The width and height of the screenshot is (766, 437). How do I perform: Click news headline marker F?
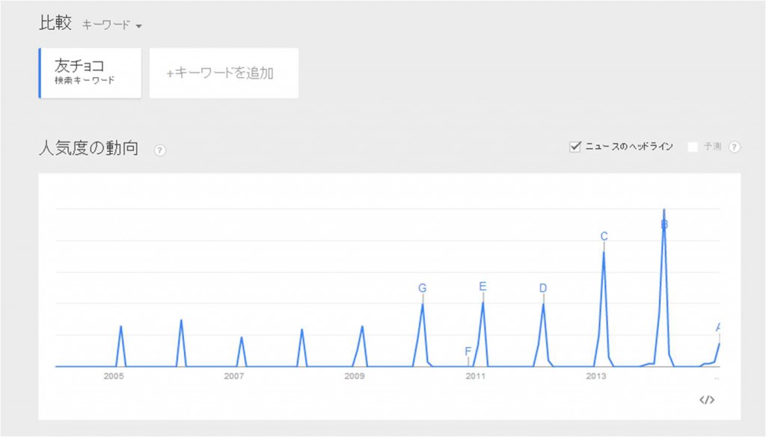point(468,351)
